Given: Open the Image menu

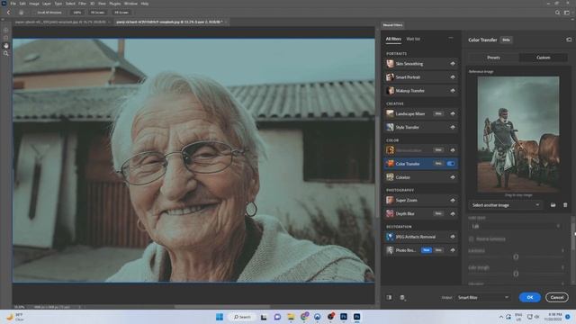Looking at the screenshot, I should pyautogui.click(x=34, y=4).
